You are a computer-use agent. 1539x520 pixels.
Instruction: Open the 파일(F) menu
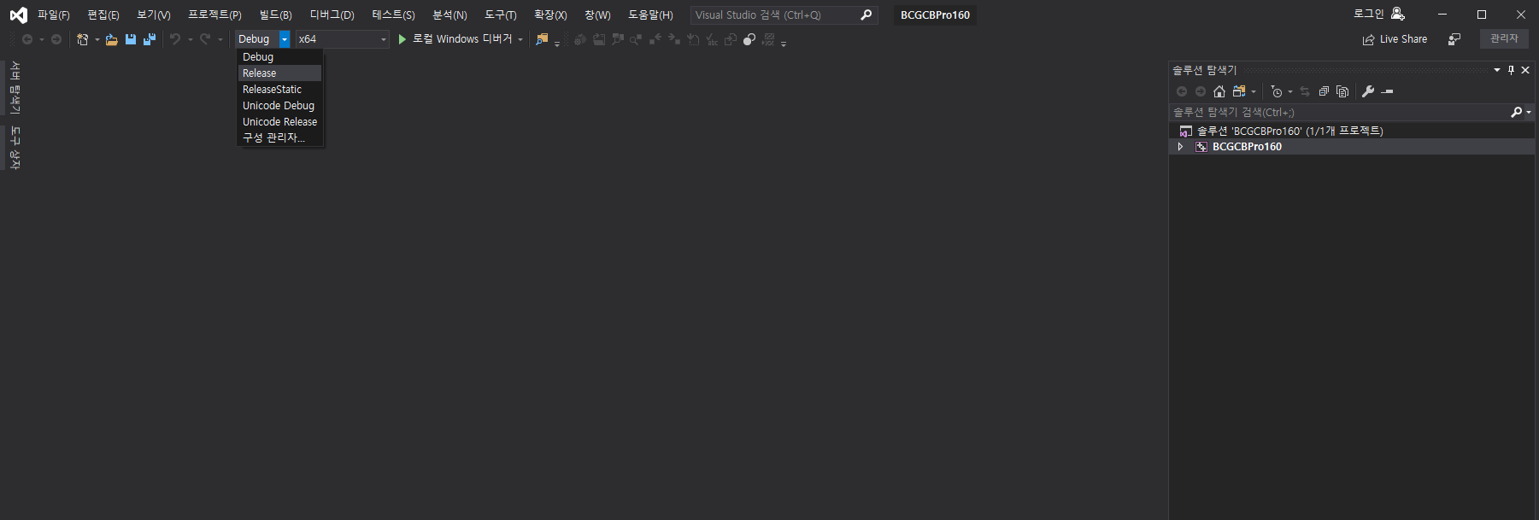pyautogui.click(x=53, y=15)
